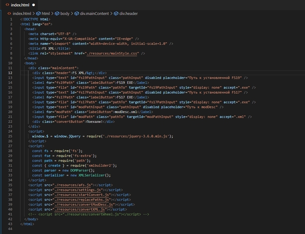Screen dimensions: 305x234
Task: Click the html element icon in breadcrumb
Action: click(38, 13)
